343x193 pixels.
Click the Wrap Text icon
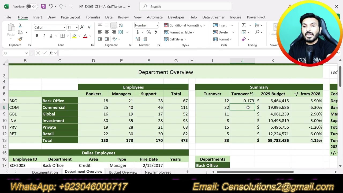(x=121, y=25)
